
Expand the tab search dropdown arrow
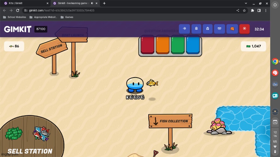tap(246, 3)
